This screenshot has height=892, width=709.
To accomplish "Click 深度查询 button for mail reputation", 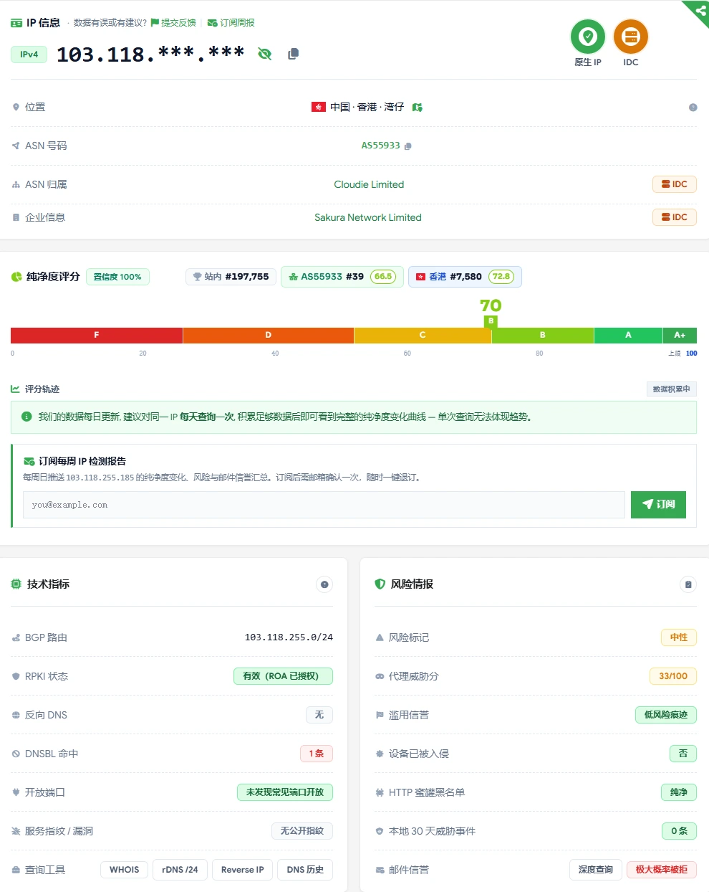I will pyautogui.click(x=596, y=870).
